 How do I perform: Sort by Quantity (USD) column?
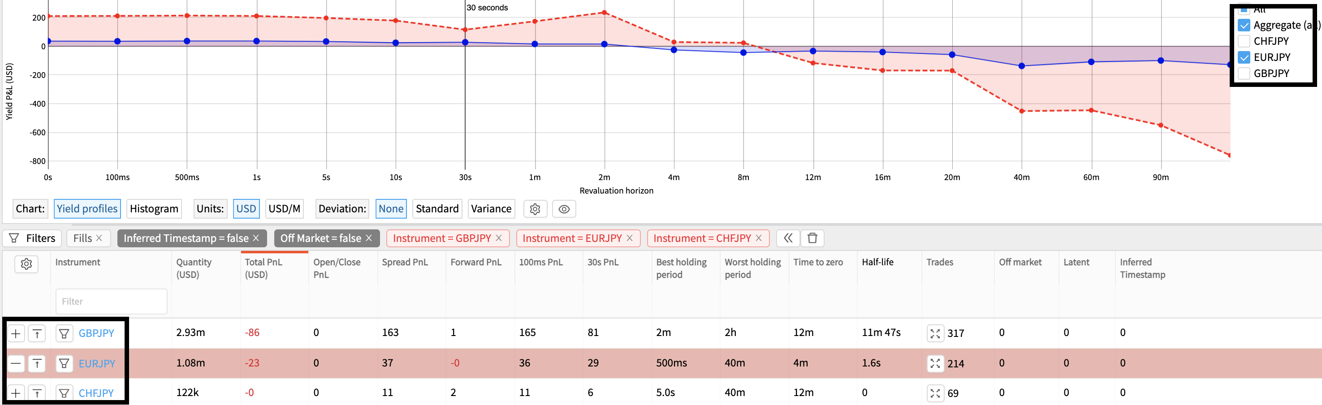coord(194,268)
